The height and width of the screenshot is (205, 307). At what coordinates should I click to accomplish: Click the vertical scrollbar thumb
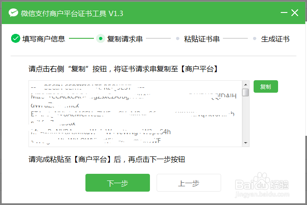(x=246, y=92)
